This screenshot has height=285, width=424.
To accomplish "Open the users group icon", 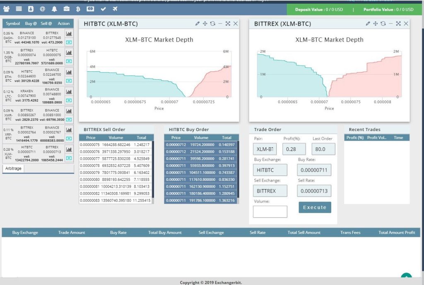I will (x=7, y=9).
